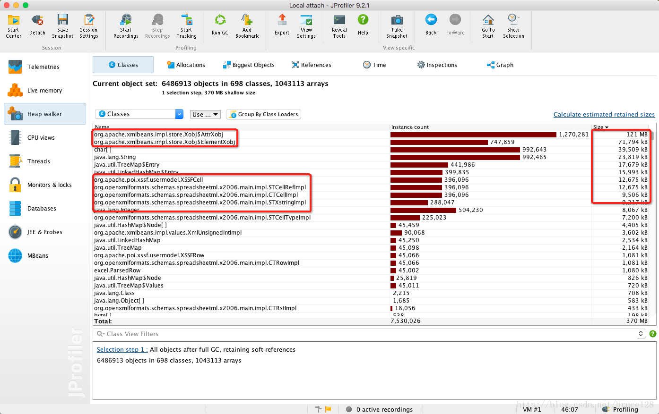Switch to the Biggest Objects tab
The height and width of the screenshot is (414, 659).
point(249,65)
